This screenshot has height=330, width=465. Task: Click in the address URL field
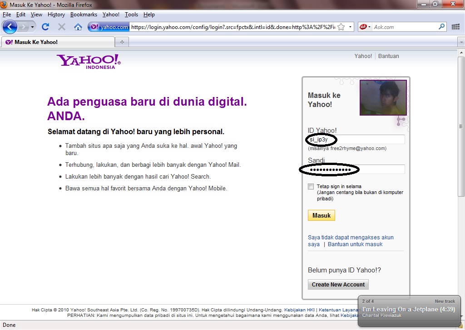click(x=233, y=27)
